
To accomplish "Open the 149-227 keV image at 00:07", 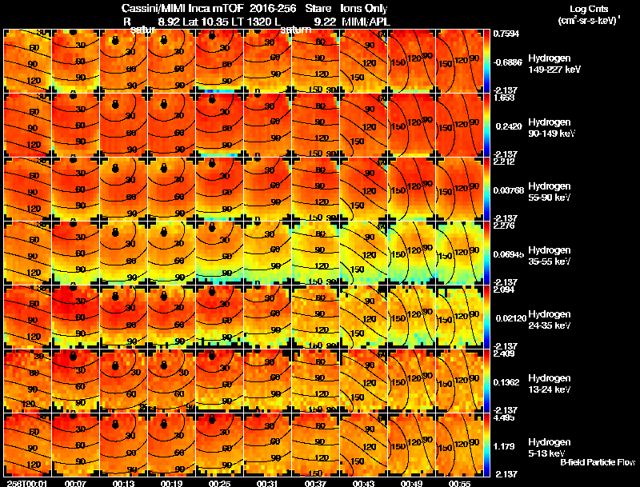I will coord(75,61).
